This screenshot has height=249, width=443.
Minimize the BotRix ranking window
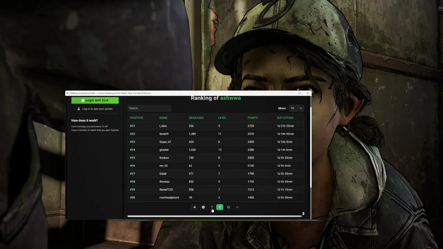(292, 93)
